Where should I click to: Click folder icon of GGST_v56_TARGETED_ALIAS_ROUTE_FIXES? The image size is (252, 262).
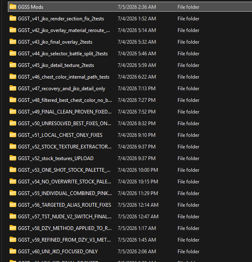pos(13,205)
